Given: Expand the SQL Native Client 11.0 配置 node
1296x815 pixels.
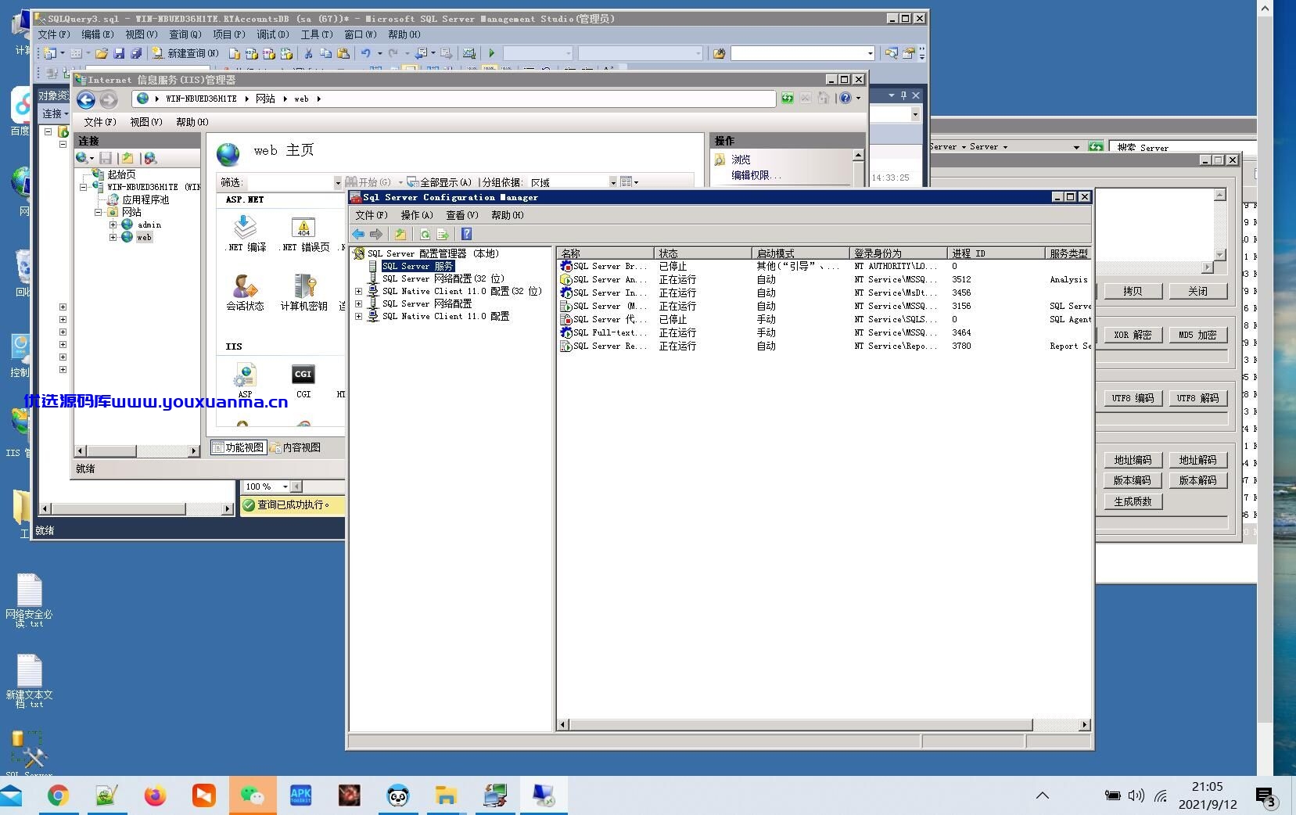Looking at the screenshot, I should [359, 316].
